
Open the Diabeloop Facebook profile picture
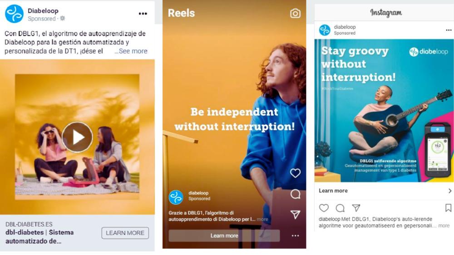tap(14, 14)
